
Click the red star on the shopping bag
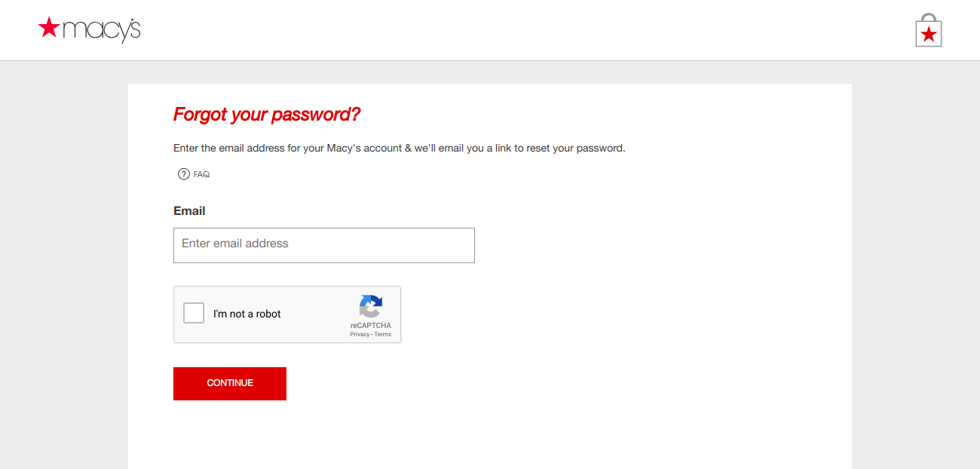[x=929, y=34]
